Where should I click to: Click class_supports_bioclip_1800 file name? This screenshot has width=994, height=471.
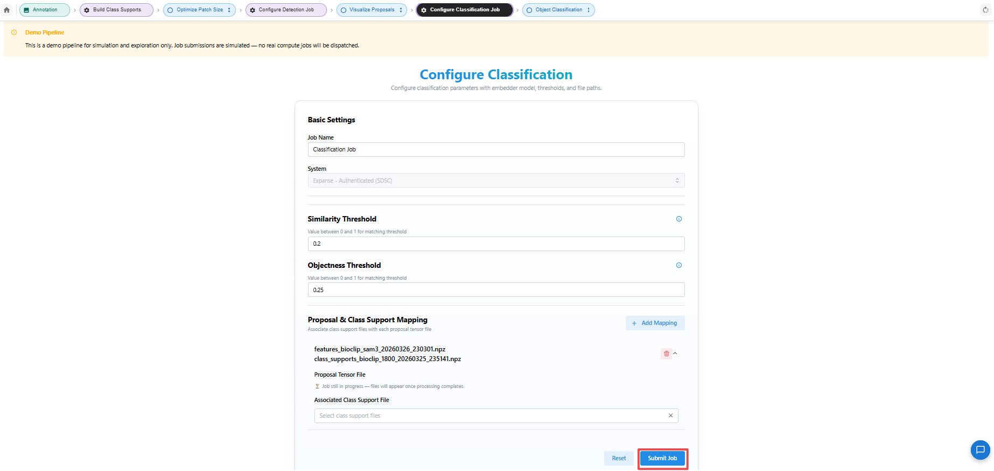pyautogui.click(x=388, y=359)
